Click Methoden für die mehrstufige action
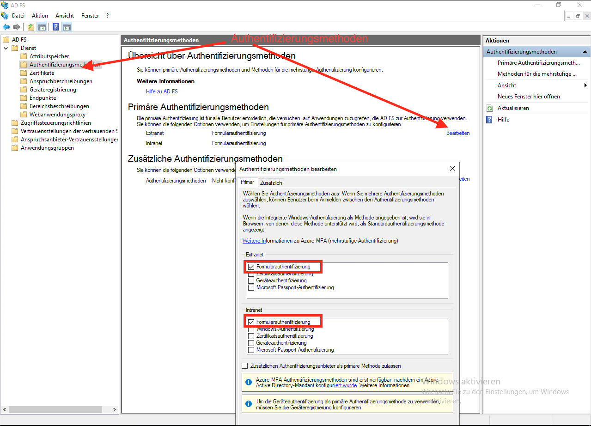This screenshot has height=426, width=591. (537, 74)
